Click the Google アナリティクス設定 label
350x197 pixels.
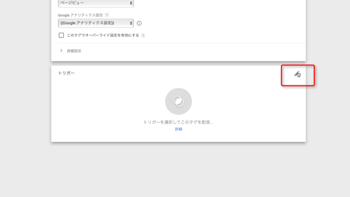tap(81, 15)
